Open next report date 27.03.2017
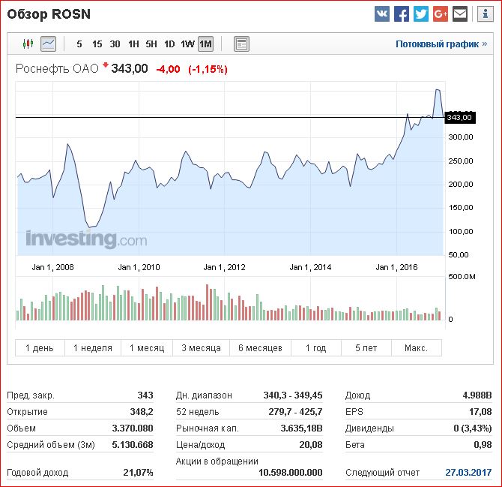Image resolution: width=502 pixels, height=487 pixels. pyautogui.click(x=468, y=472)
